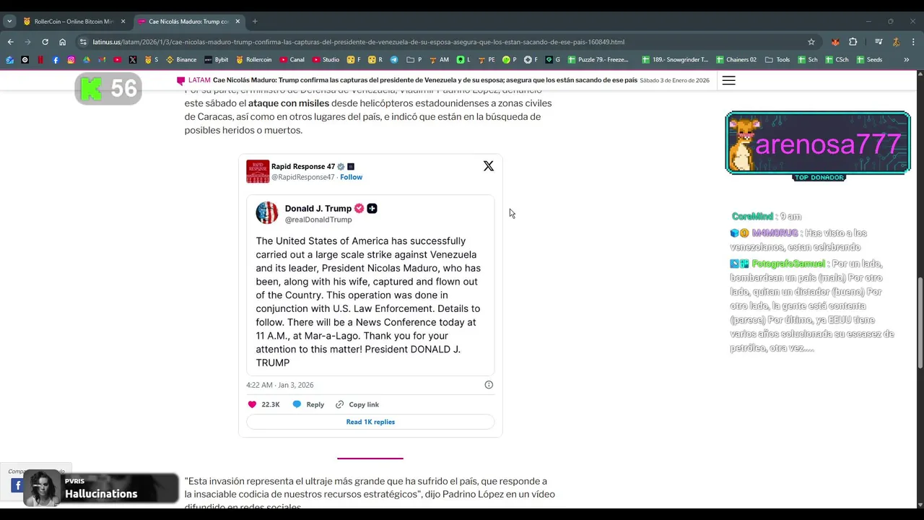Open the CSch spreadsheet bookmark
Screen dimensions: 924x520
837,60
